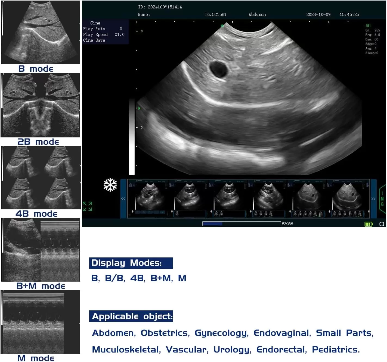Image resolution: width=387 pixels, height=362 pixels.
Task: Click the Name field in the header
Action: (x=144, y=15)
